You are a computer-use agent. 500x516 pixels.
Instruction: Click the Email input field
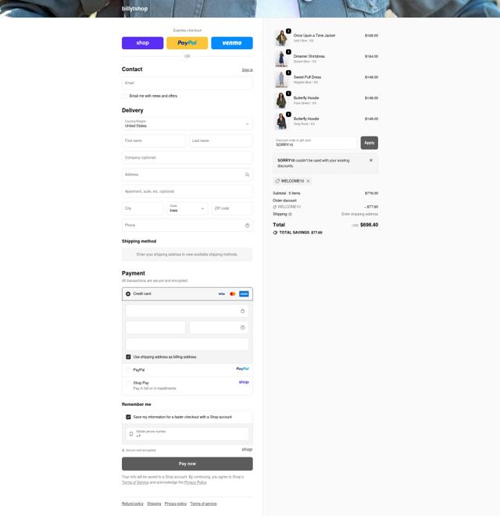(187, 84)
